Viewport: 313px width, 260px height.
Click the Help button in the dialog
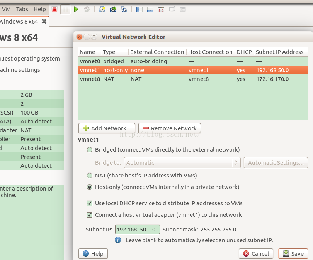tap(93, 253)
